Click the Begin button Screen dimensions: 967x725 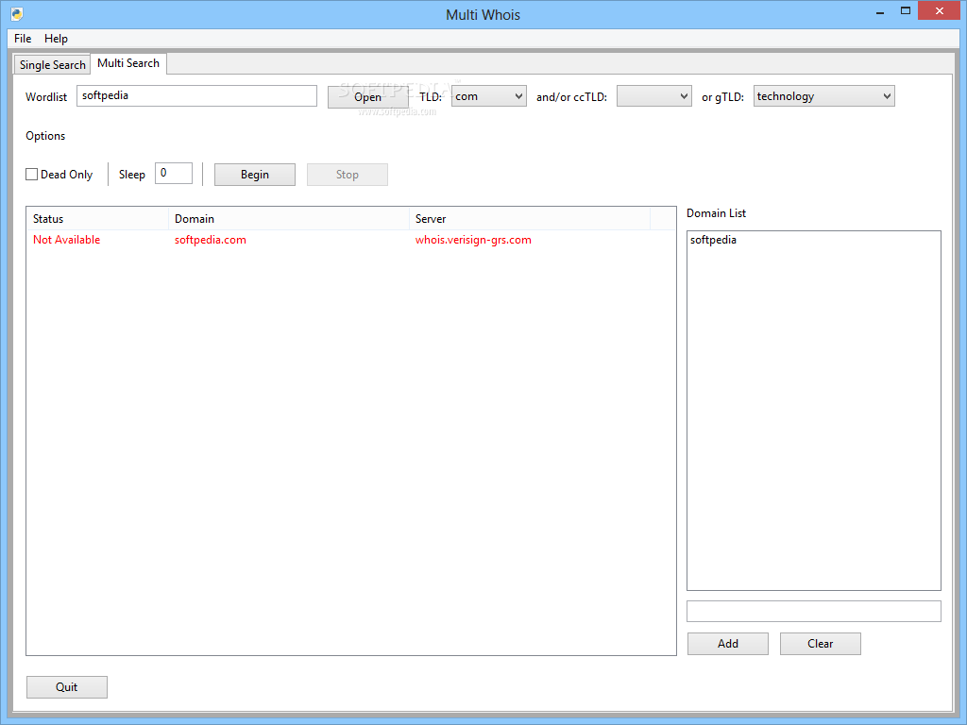click(255, 175)
